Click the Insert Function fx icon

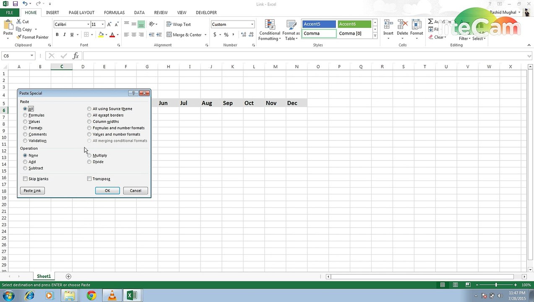pyautogui.click(x=76, y=56)
